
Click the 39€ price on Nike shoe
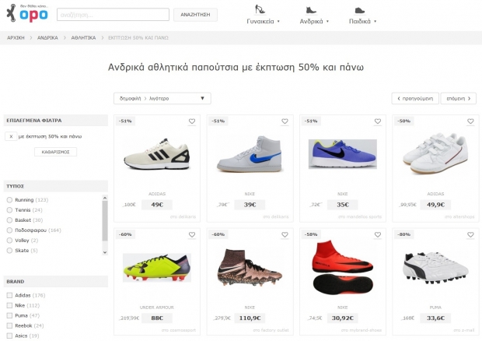[250, 205]
